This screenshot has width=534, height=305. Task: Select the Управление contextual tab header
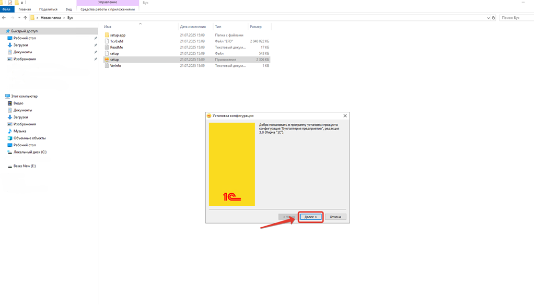(108, 3)
